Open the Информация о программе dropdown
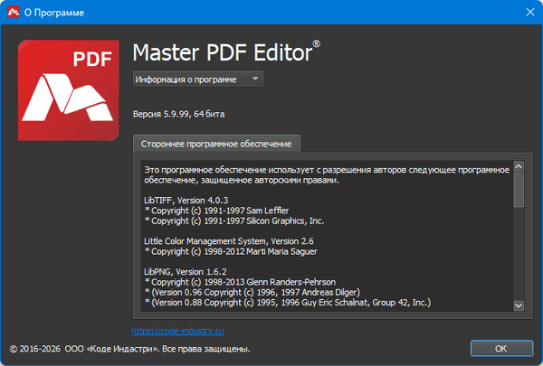 coord(197,79)
